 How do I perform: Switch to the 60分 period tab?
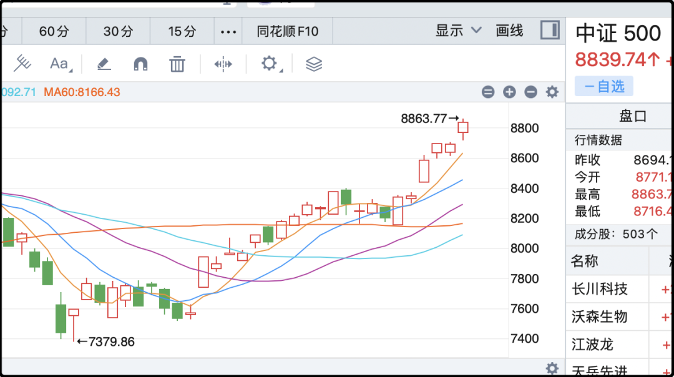54,31
